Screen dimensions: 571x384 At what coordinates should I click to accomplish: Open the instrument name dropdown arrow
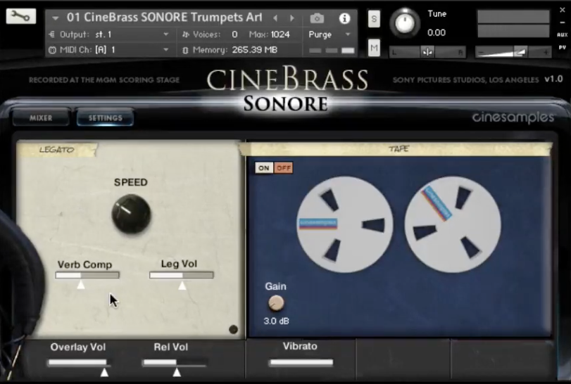[55, 18]
